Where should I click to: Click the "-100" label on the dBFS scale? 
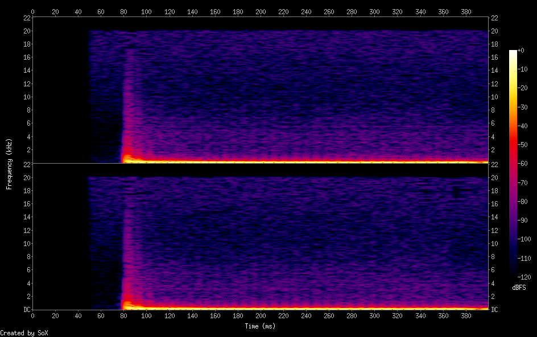(524, 239)
